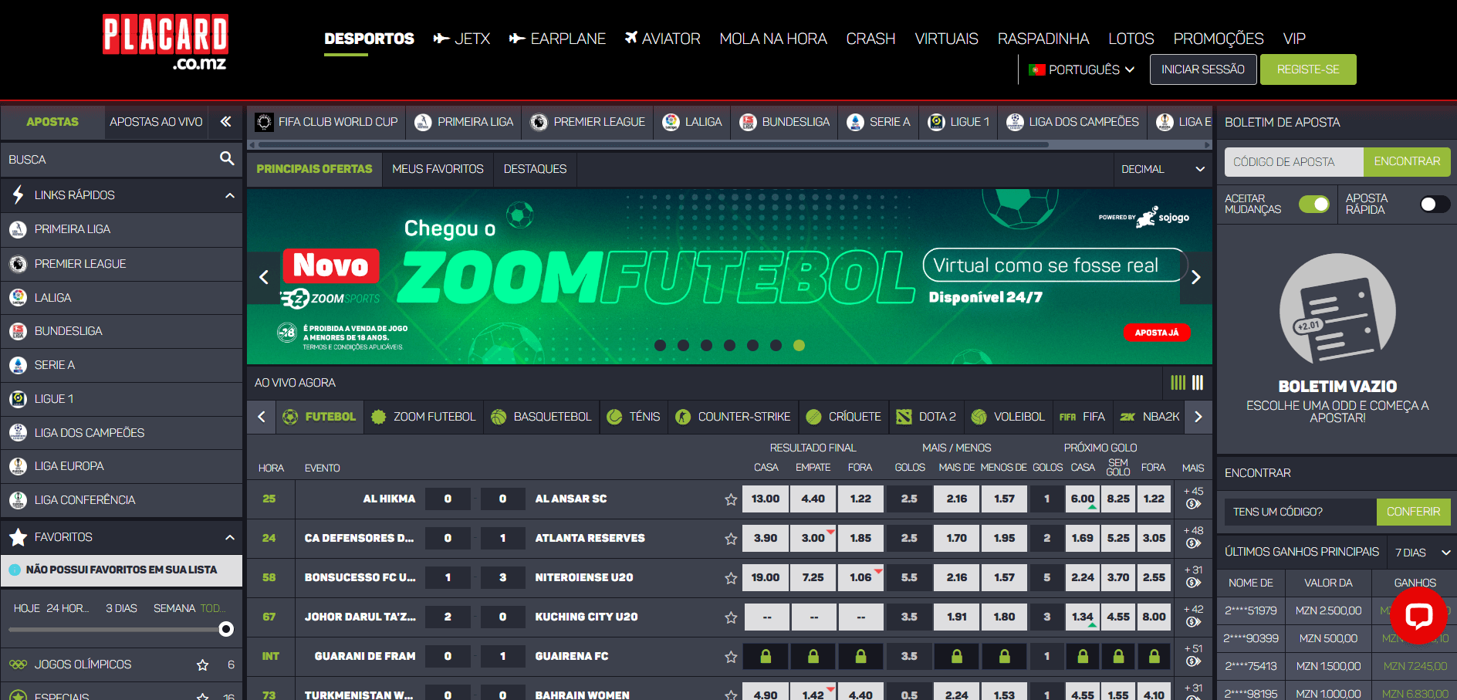Switch to three-column odds layout icon

1198,383
